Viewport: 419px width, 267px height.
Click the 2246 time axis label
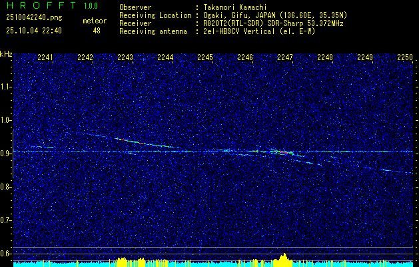[x=245, y=57]
